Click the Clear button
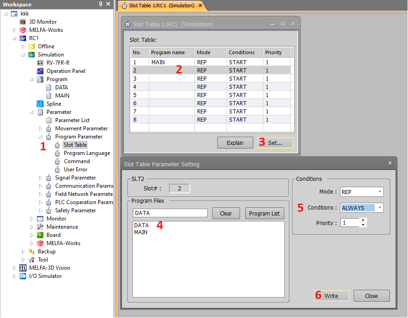The image size is (408, 318). click(x=226, y=214)
